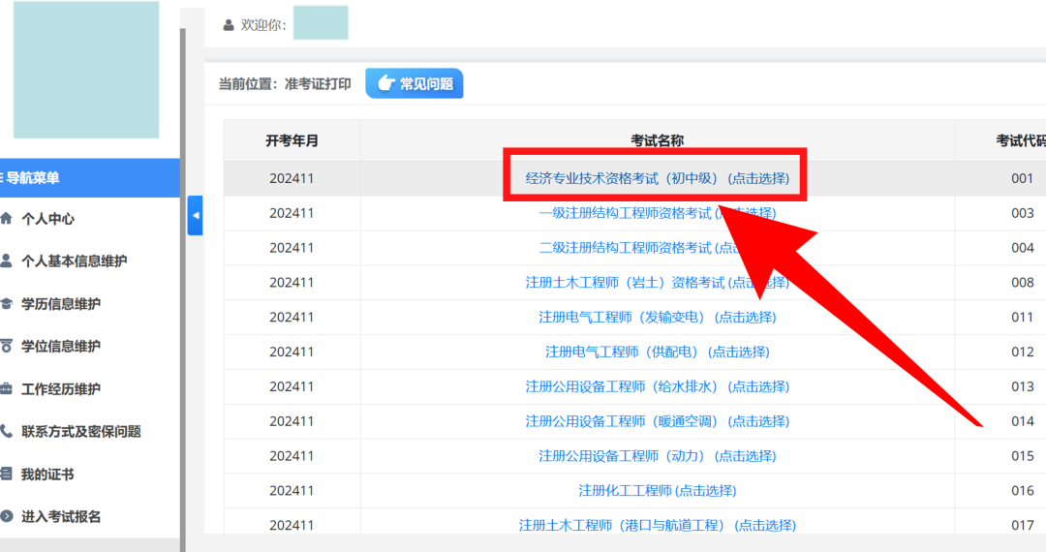Collapse the sidebar with the blue arrow handle
The height and width of the screenshot is (552, 1046).
(195, 215)
